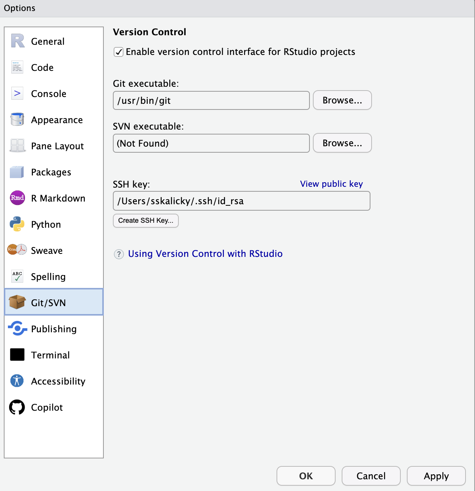Browse for the SVN executable
The width and height of the screenshot is (475, 491).
coord(342,143)
